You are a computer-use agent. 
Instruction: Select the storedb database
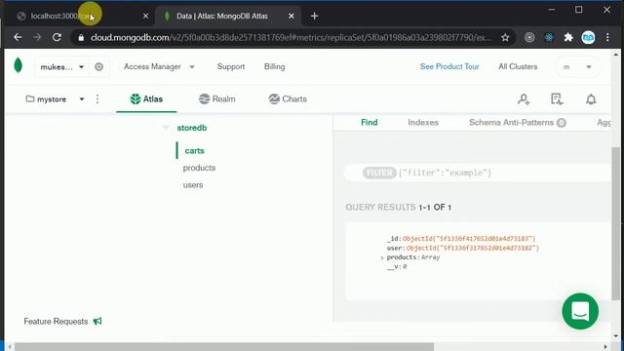(192, 128)
